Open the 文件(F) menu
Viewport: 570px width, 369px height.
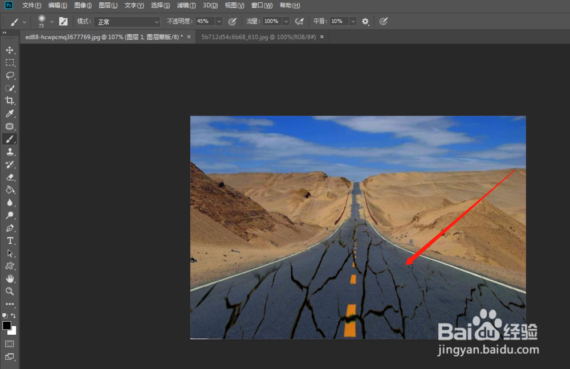pyautogui.click(x=31, y=6)
